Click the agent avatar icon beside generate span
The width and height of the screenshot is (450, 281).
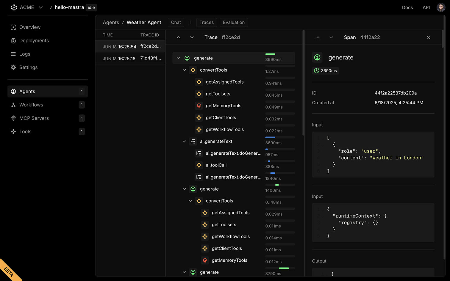(187, 58)
